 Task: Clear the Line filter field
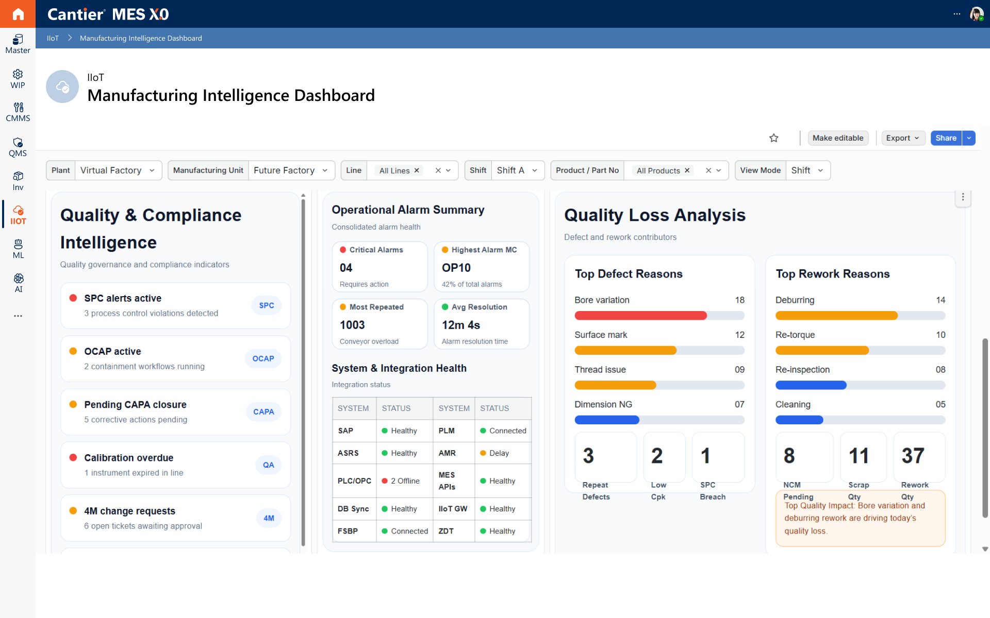coord(438,170)
